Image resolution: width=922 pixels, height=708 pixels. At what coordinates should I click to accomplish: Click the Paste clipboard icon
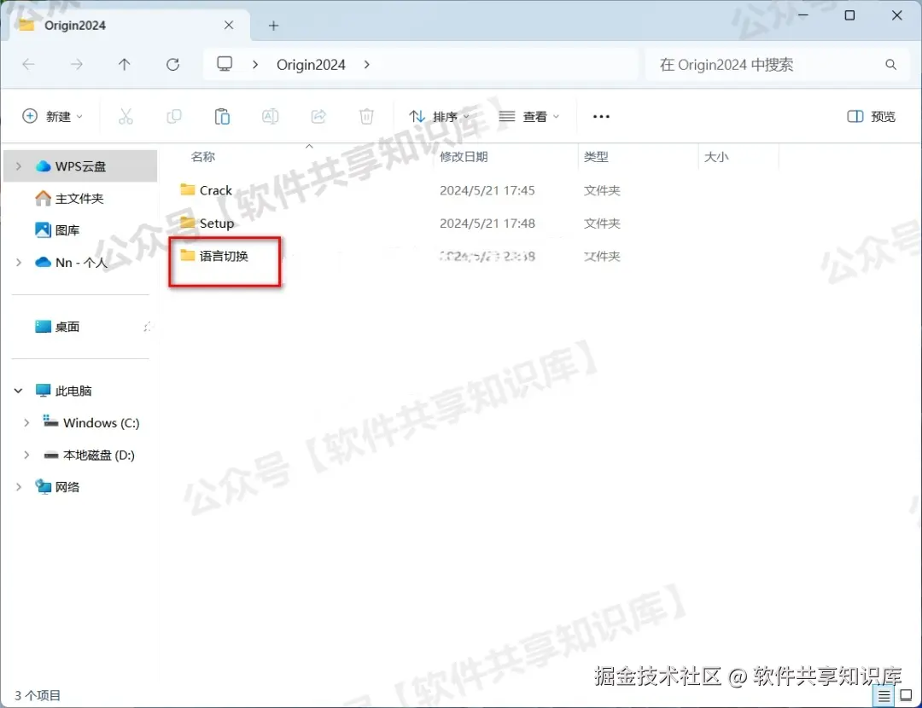(222, 116)
